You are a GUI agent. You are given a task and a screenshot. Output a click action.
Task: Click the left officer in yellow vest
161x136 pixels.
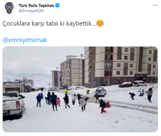point(66,91)
